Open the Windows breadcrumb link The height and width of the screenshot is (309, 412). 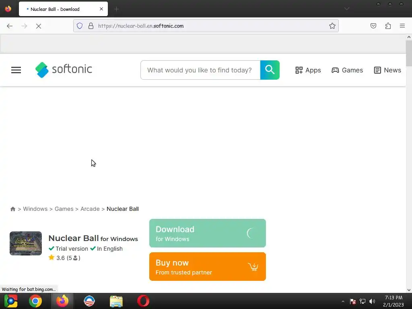(35, 209)
